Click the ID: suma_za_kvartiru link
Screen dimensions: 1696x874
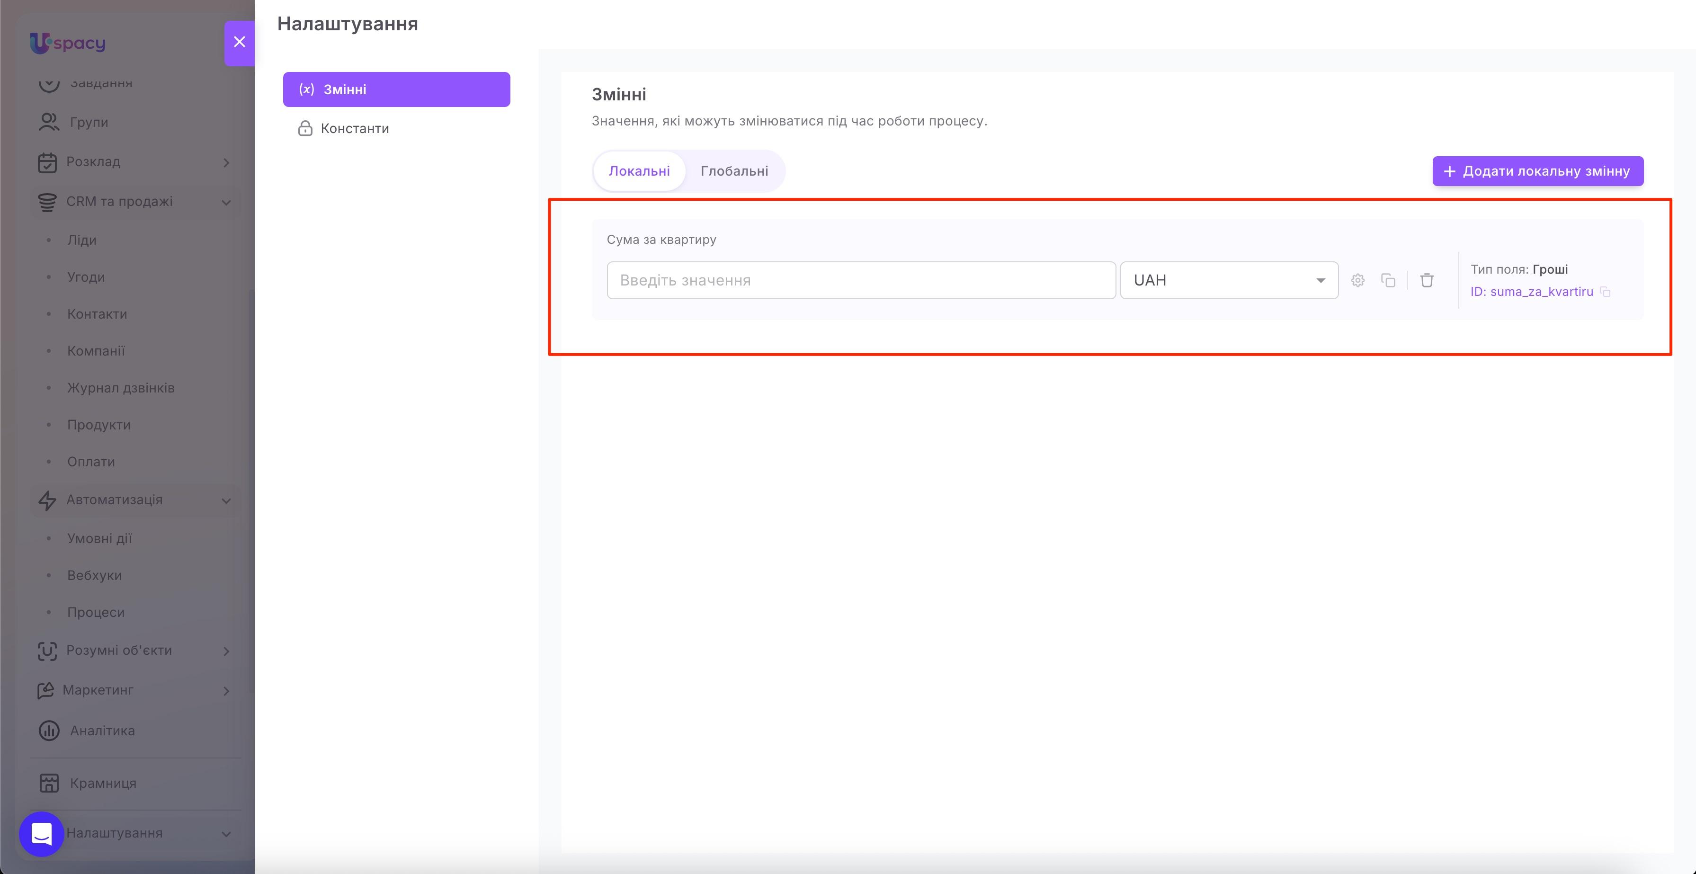1531,292
